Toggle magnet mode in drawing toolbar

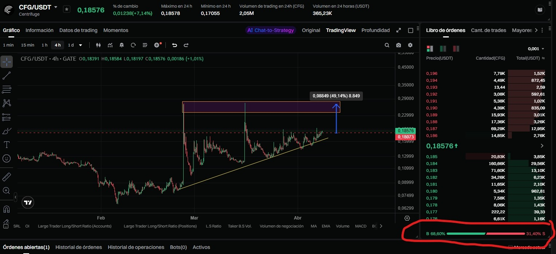coord(7,209)
